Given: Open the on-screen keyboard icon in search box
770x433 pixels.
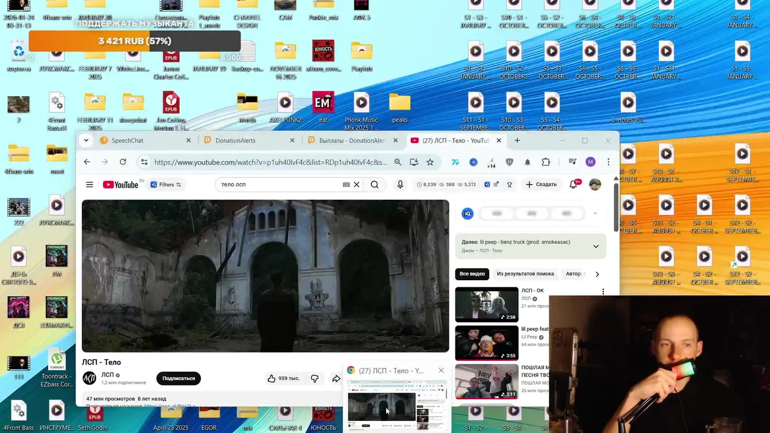Looking at the screenshot, I should click(346, 185).
